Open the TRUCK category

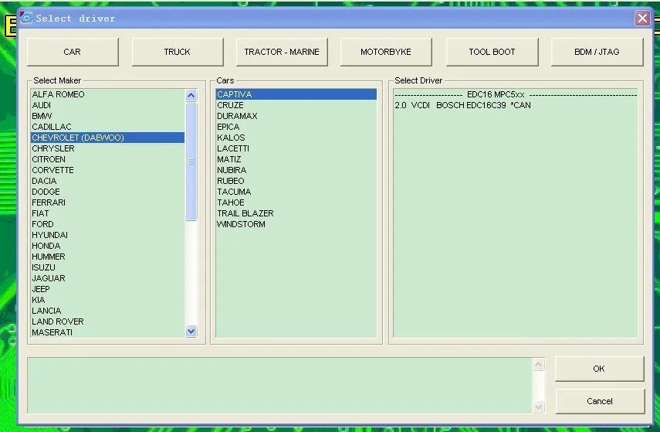[x=178, y=52]
